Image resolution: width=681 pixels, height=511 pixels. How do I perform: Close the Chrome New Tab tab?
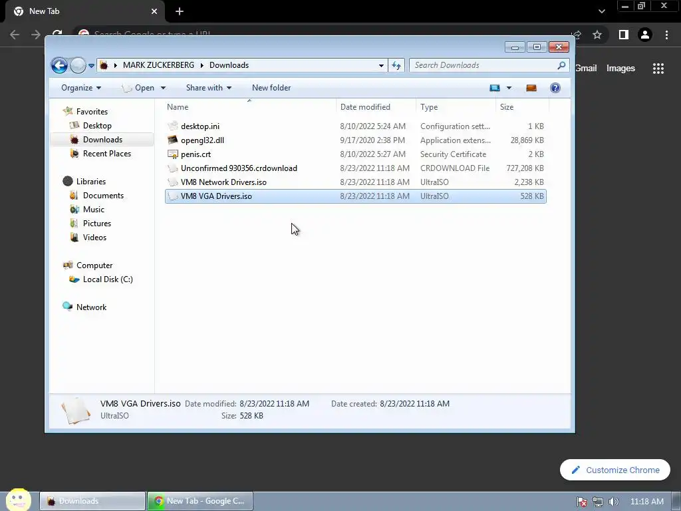click(x=154, y=11)
